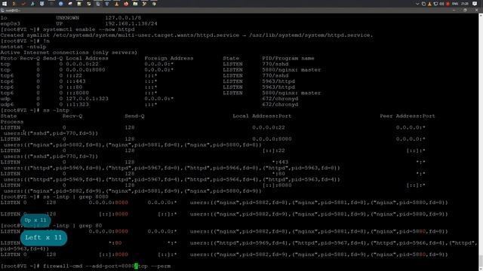Restore down the terminal window
This screenshot has height=271, width=483.
click(x=465, y=11)
